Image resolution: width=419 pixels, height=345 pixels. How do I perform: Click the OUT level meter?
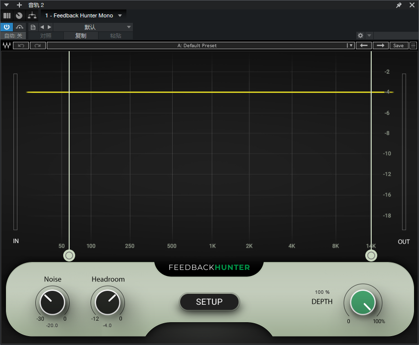404,152
